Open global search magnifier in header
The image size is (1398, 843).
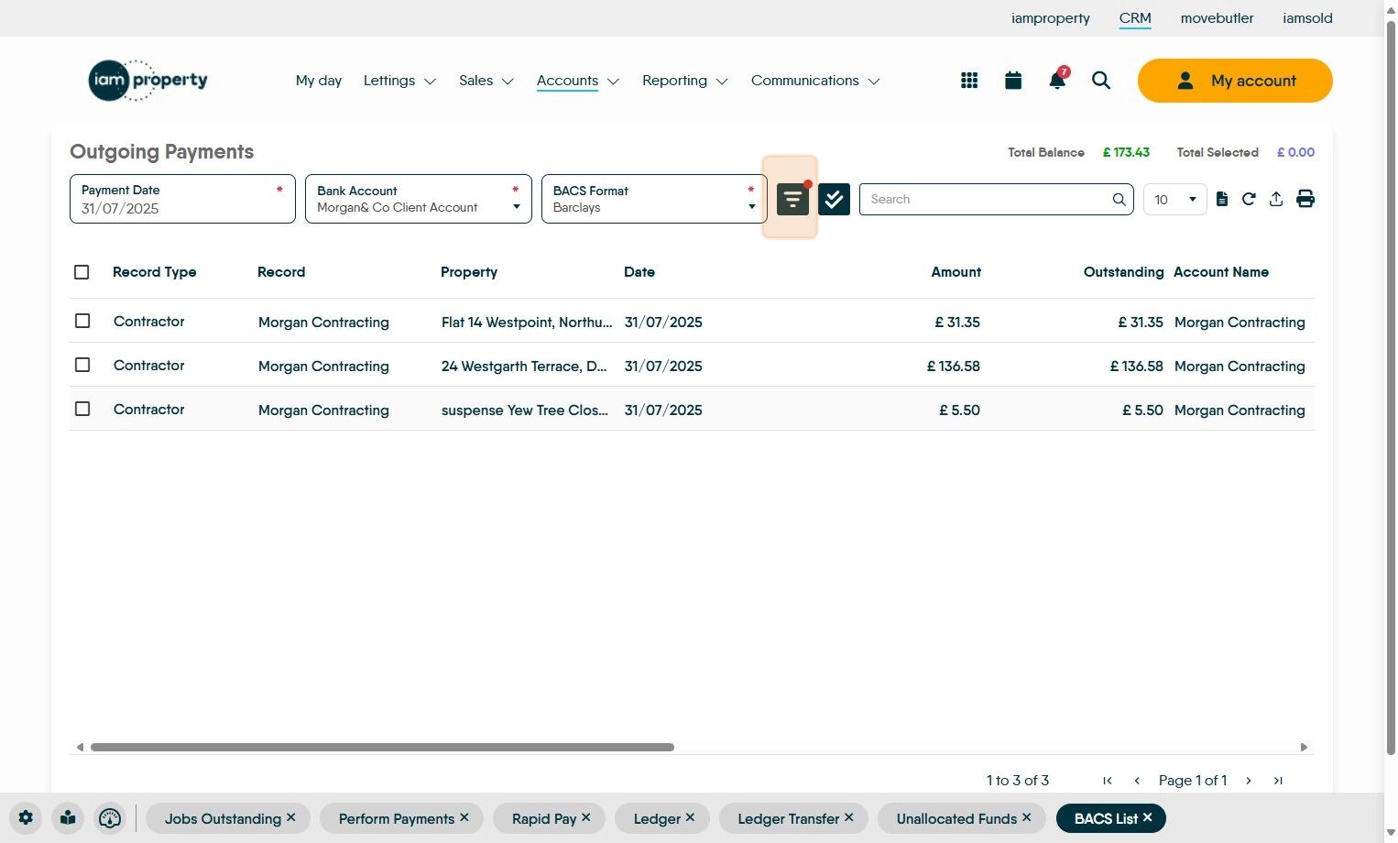pyautogui.click(x=1101, y=81)
